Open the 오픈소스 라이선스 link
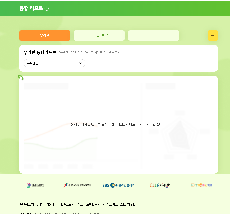Screen dimensions: 230x214 [x=72, y=205]
